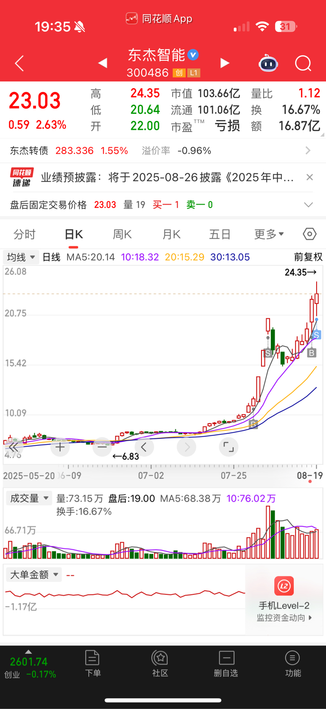
Task: Tap the 24.35 high price annotation
Action: [x=301, y=272]
